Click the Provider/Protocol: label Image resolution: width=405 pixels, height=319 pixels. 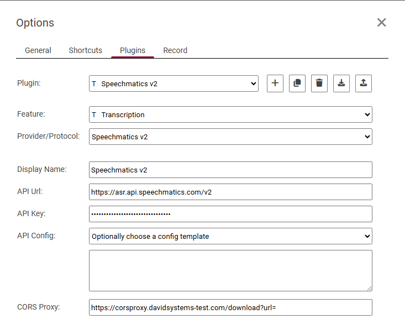pos(48,136)
